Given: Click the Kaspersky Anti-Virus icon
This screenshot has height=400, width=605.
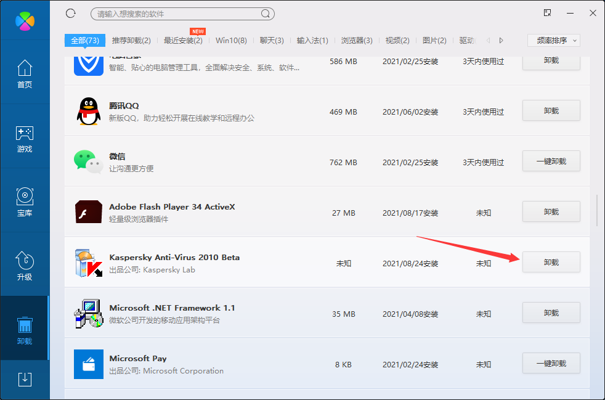Looking at the screenshot, I should pyautogui.click(x=89, y=263).
